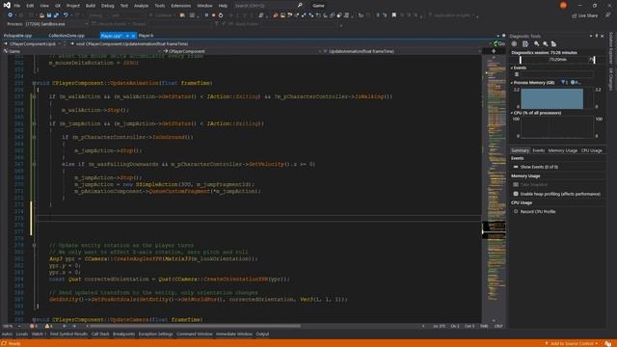Open the Debug menu

click(107, 6)
